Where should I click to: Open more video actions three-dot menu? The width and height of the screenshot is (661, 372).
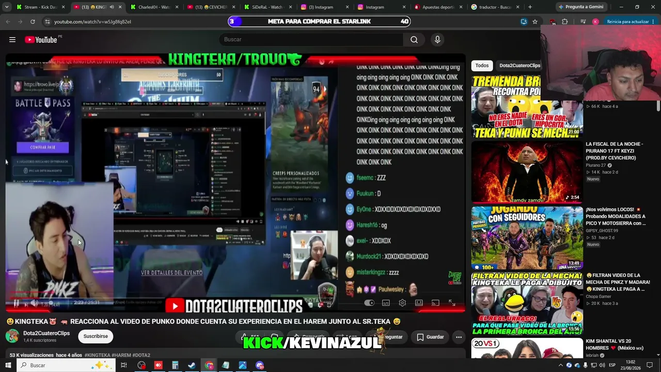(x=459, y=337)
